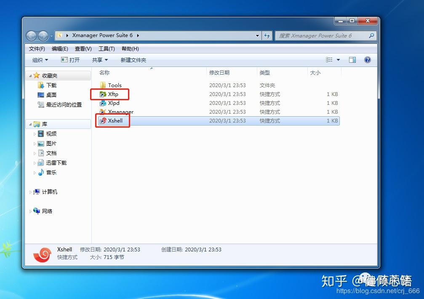
Task: Click inside the search box
Action: coord(324,35)
